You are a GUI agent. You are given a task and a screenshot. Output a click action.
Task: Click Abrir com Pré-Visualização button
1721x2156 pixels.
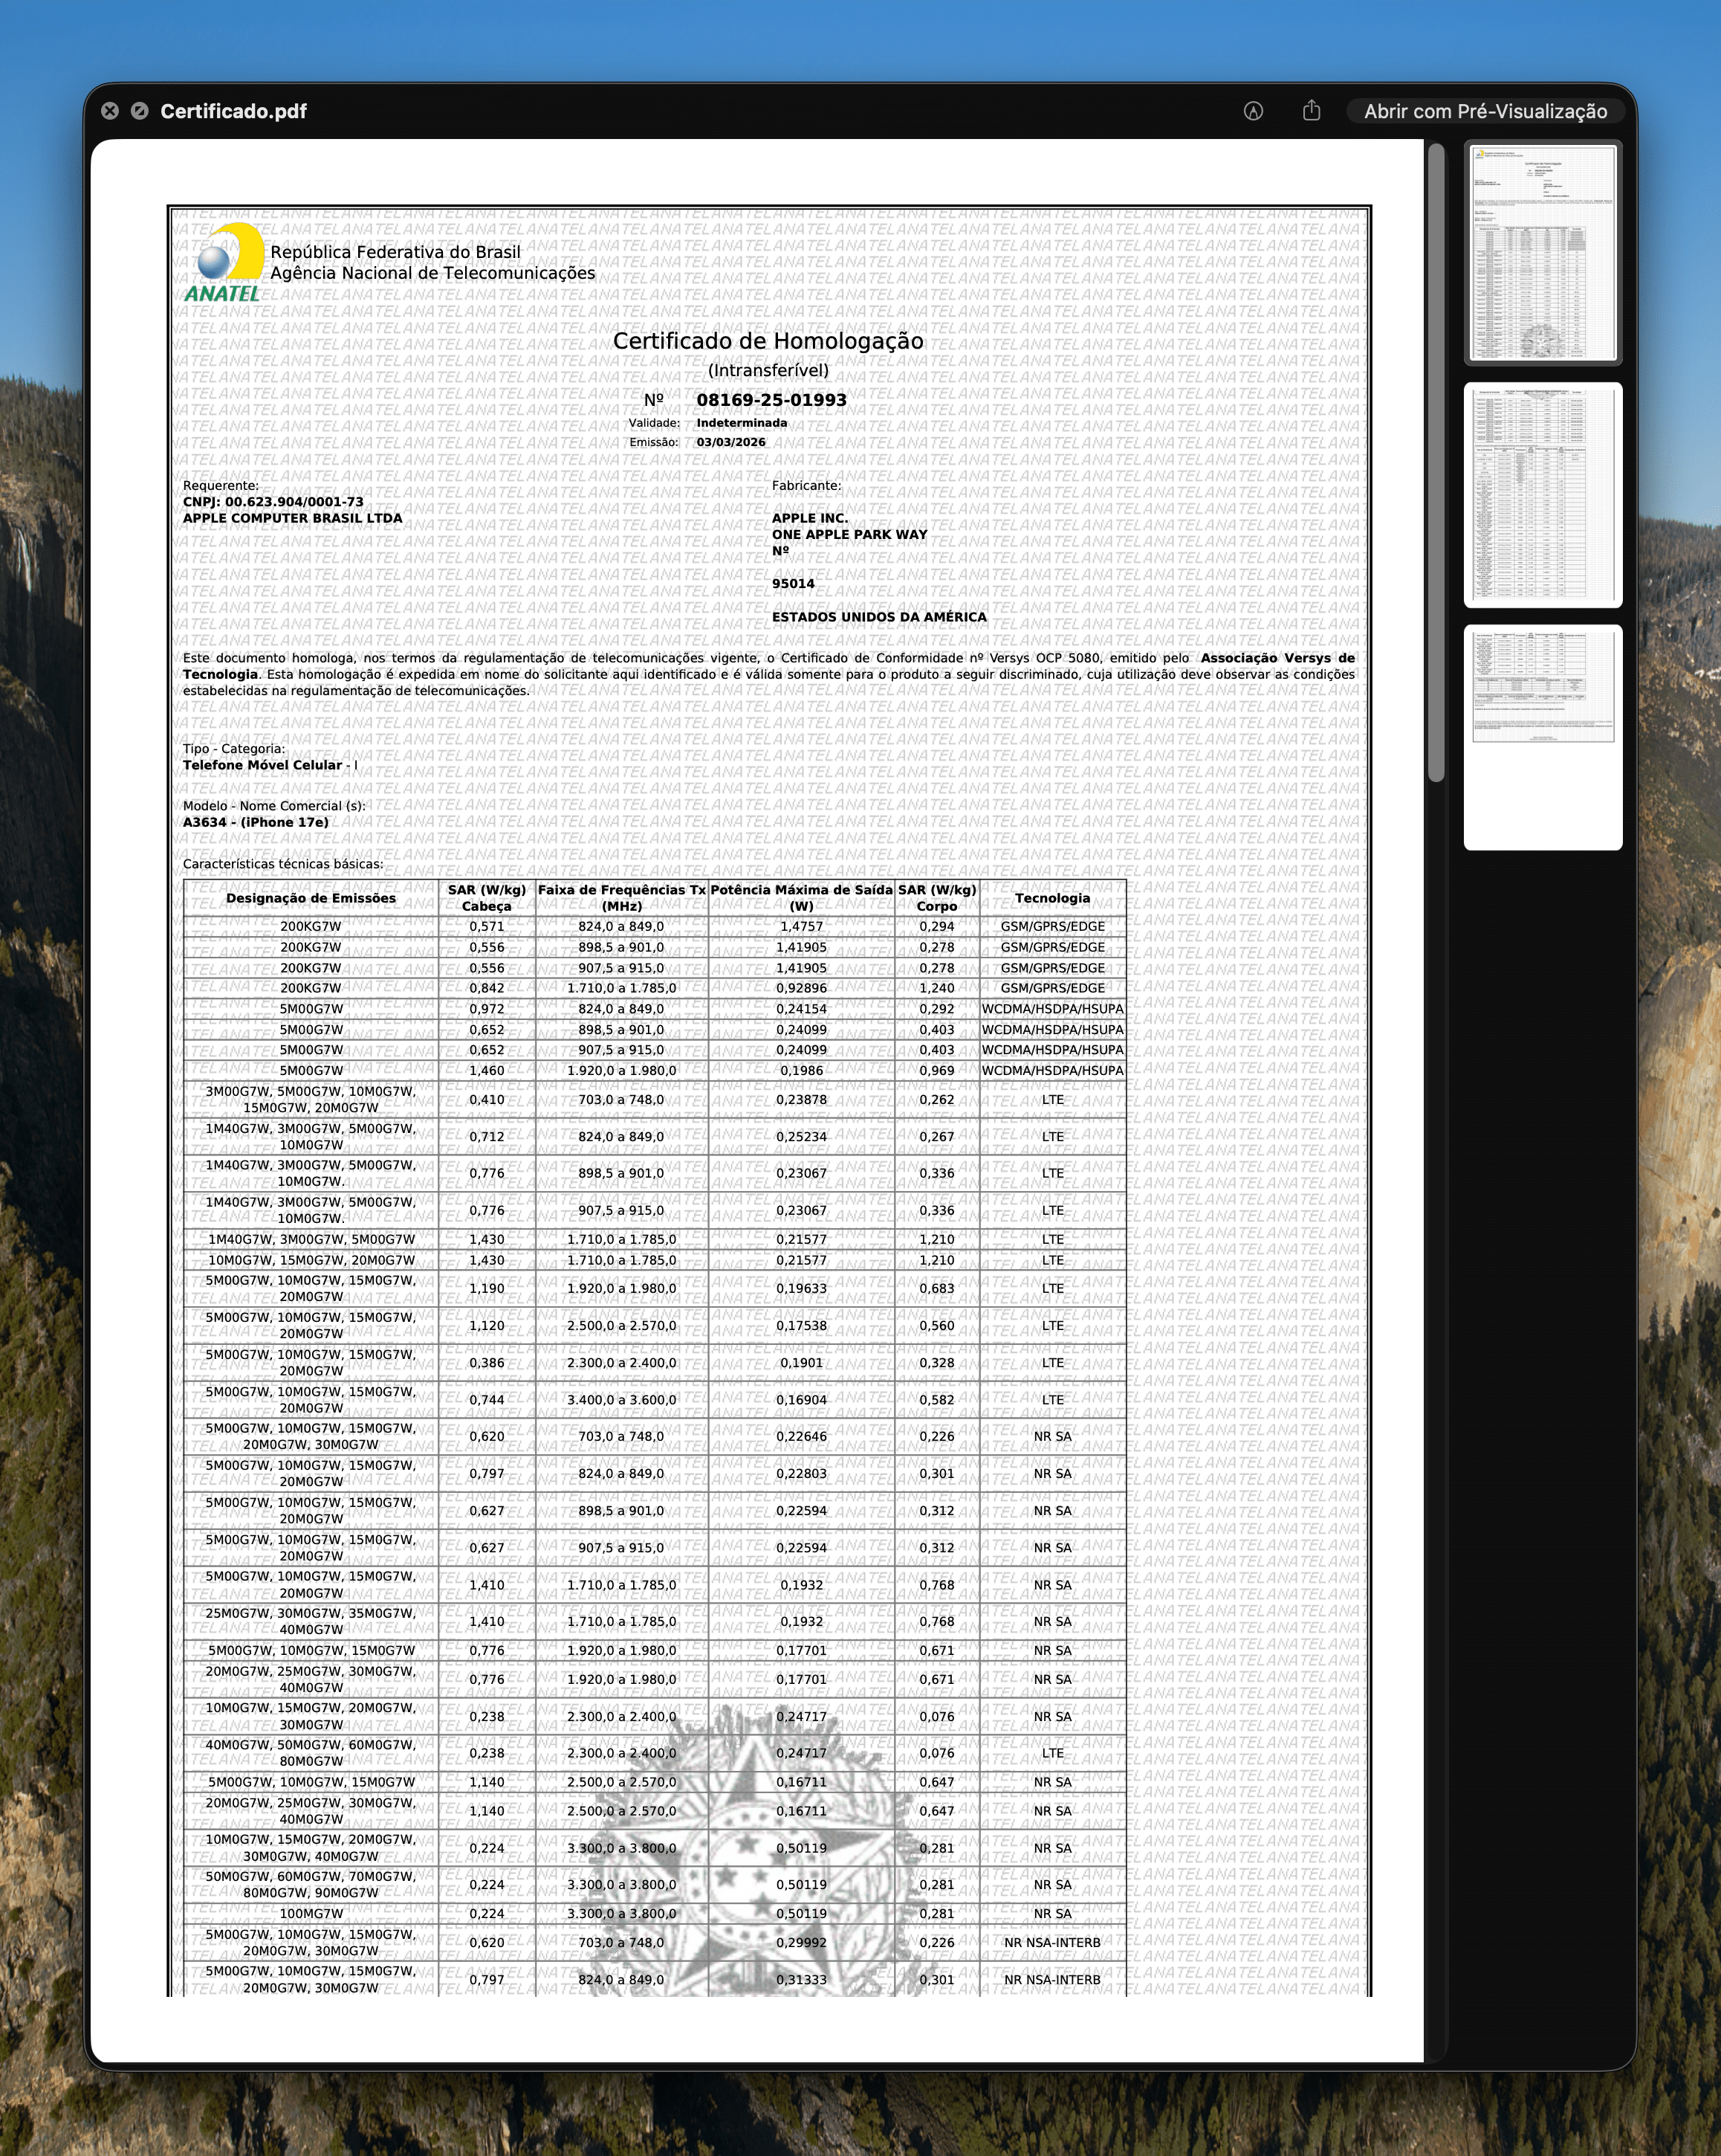[x=1485, y=111]
